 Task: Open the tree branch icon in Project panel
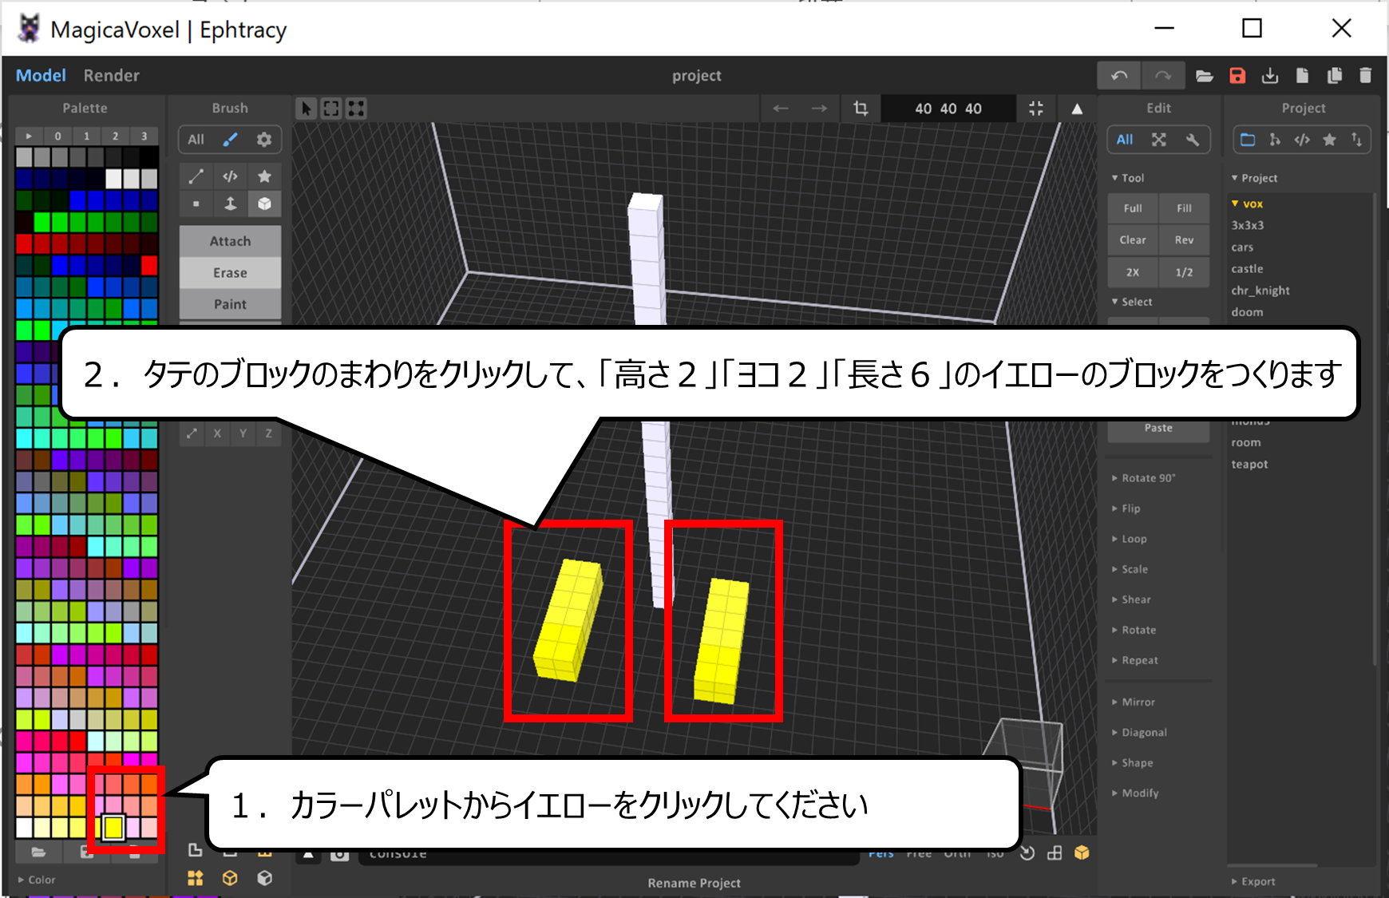click(1275, 140)
